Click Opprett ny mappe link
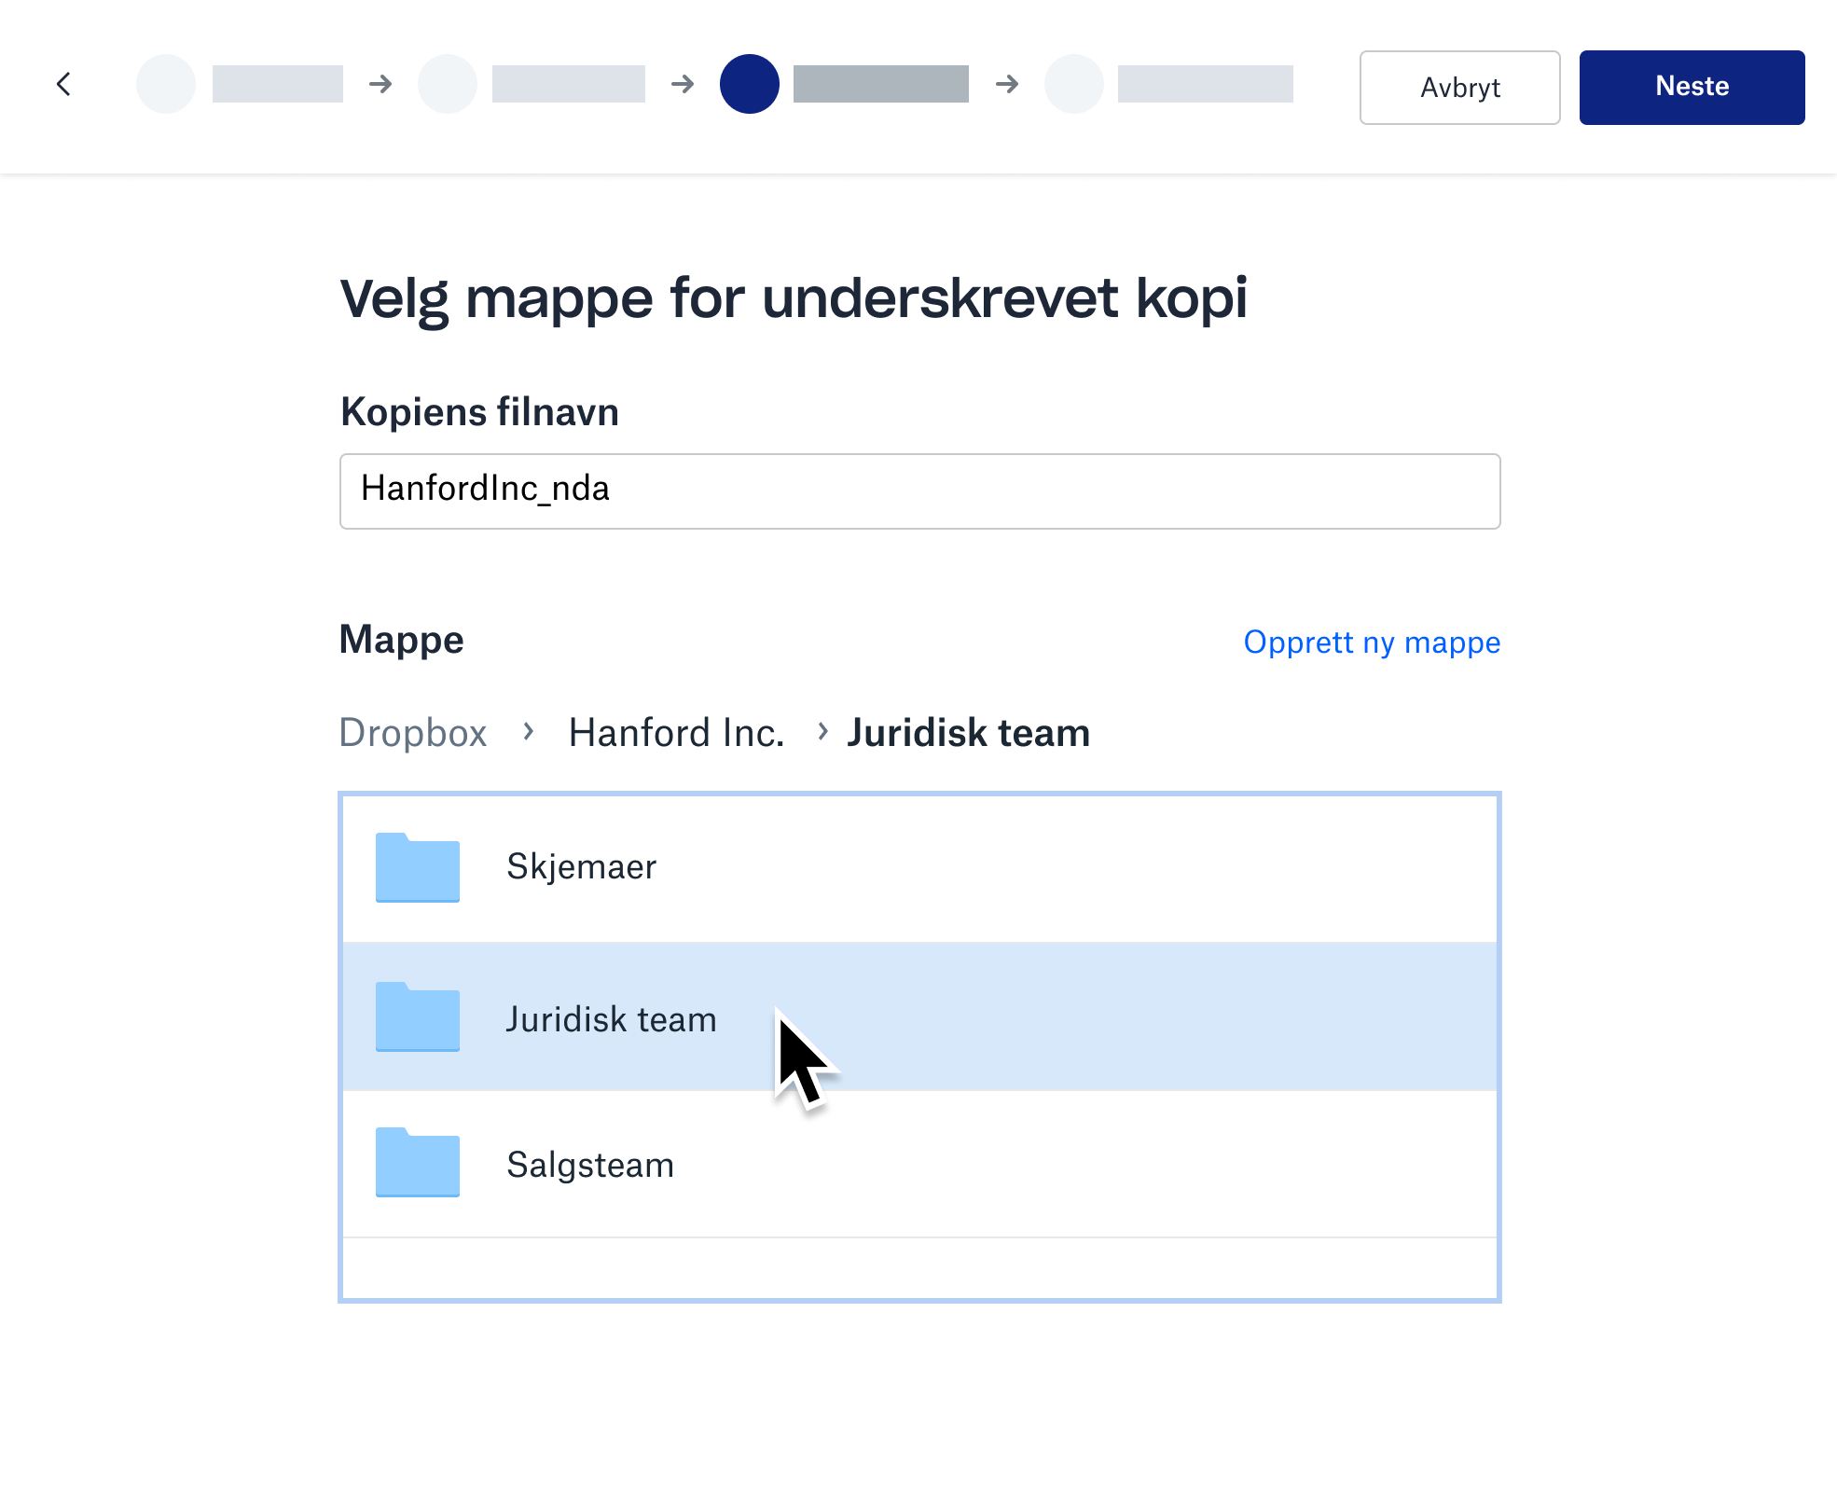The height and width of the screenshot is (1492, 1837). click(x=1372, y=642)
